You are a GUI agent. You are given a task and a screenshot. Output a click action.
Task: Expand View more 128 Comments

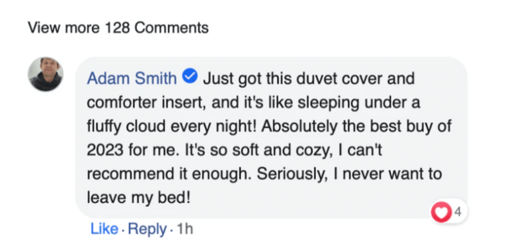click(118, 27)
